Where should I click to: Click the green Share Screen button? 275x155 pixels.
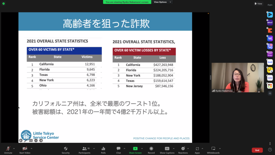[135, 150]
